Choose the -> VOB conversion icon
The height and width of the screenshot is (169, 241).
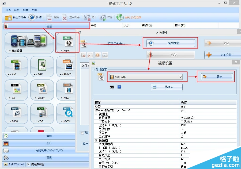42,113
